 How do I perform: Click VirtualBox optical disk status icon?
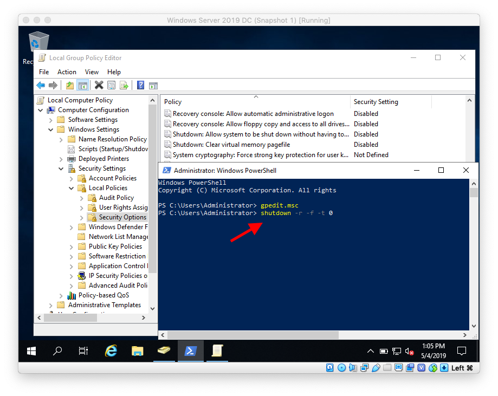coord(342,368)
